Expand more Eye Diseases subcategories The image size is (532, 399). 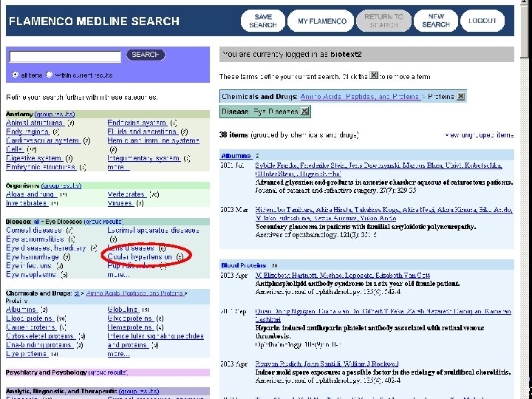[118, 274]
